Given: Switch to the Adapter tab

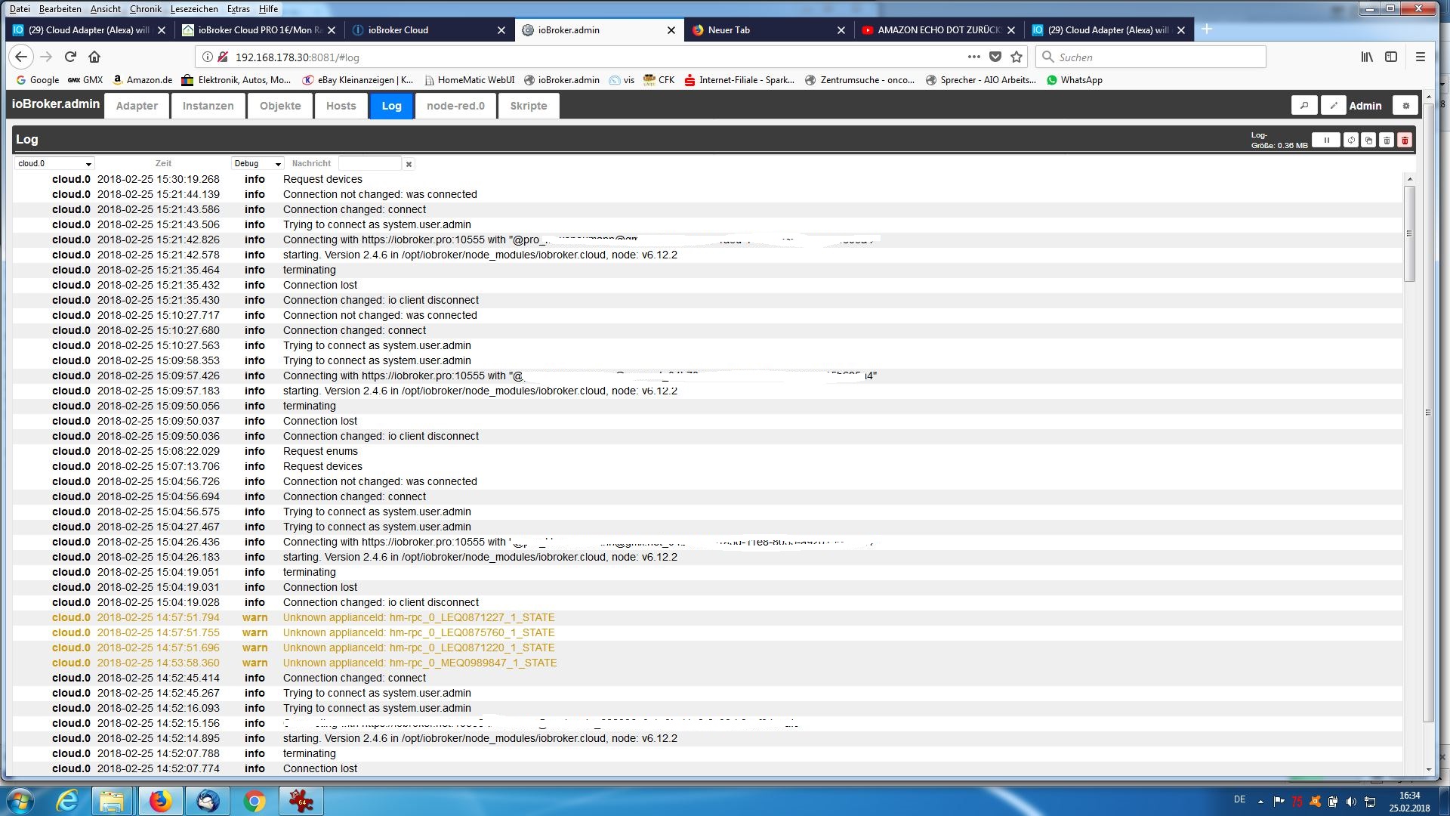Looking at the screenshot, I should pyautogui.click(x=137, y=106).
